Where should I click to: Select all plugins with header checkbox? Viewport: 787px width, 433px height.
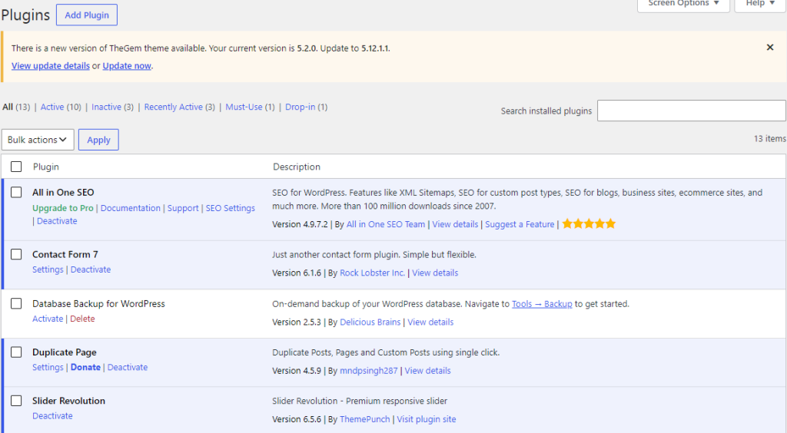(x=16, y=167)
